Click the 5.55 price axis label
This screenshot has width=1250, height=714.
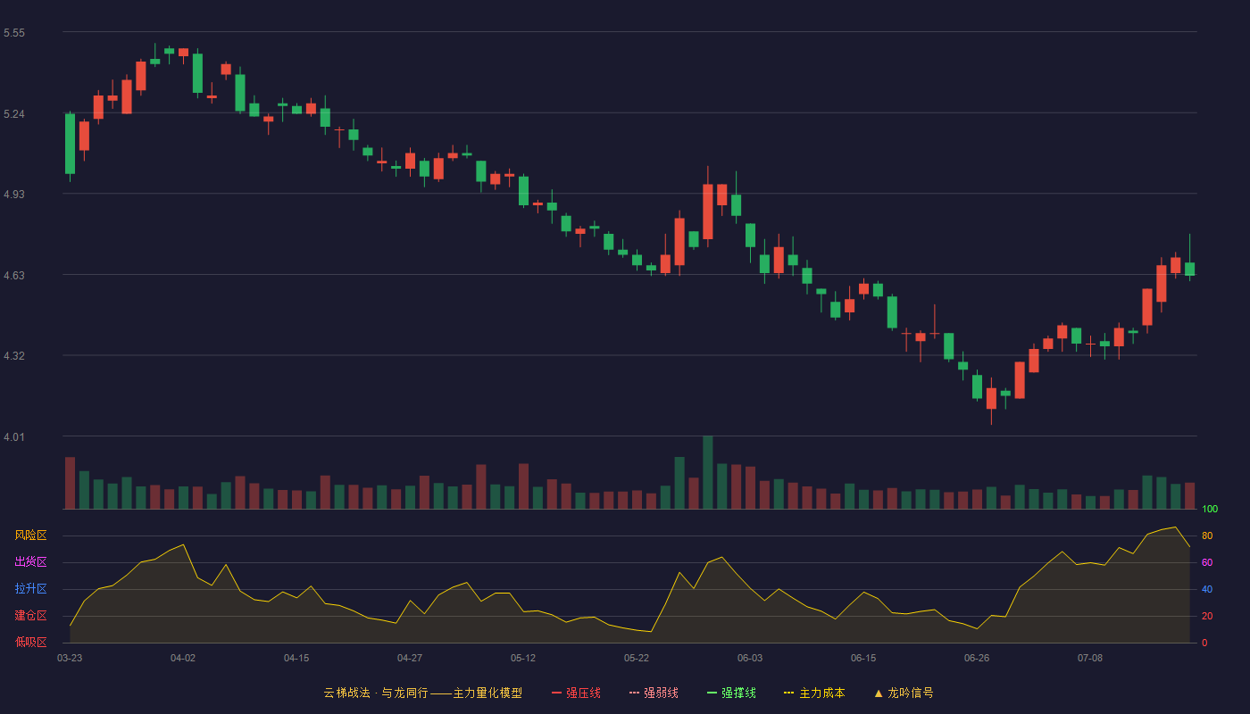coord(14,33)
